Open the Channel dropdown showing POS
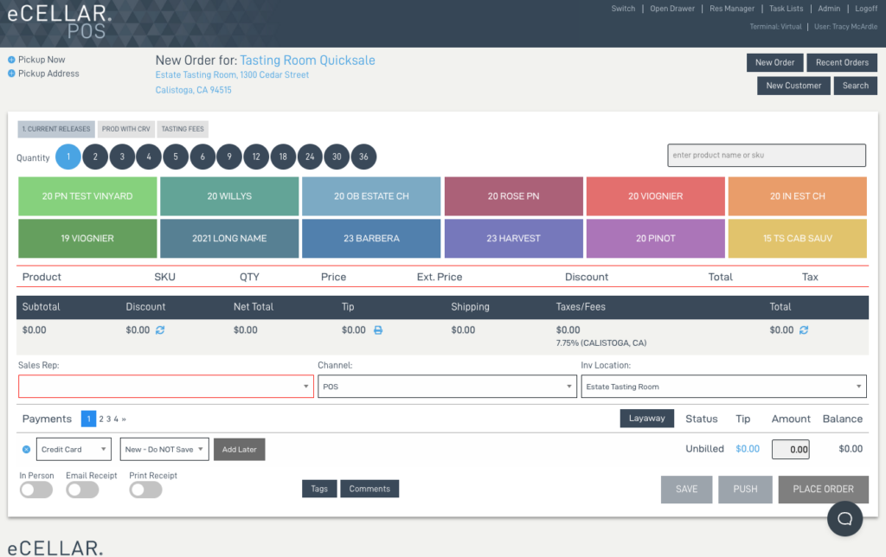 [x=446, y=387]
